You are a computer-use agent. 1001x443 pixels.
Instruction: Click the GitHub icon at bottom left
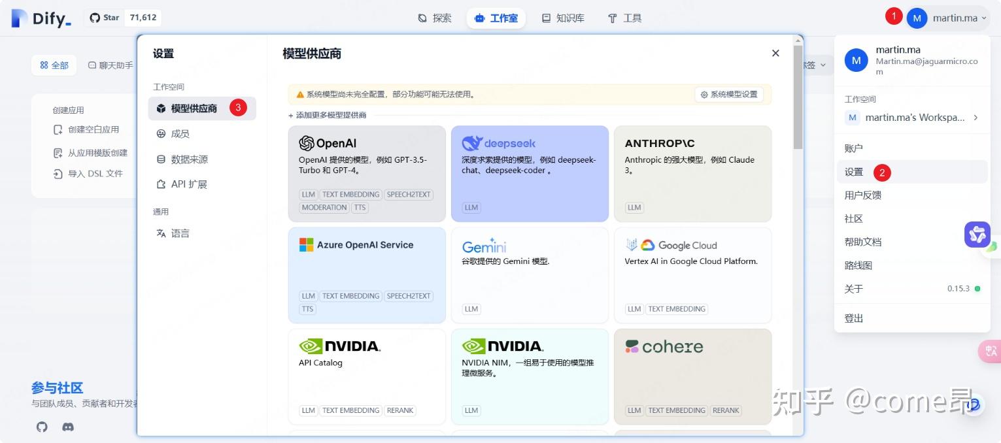41,427
